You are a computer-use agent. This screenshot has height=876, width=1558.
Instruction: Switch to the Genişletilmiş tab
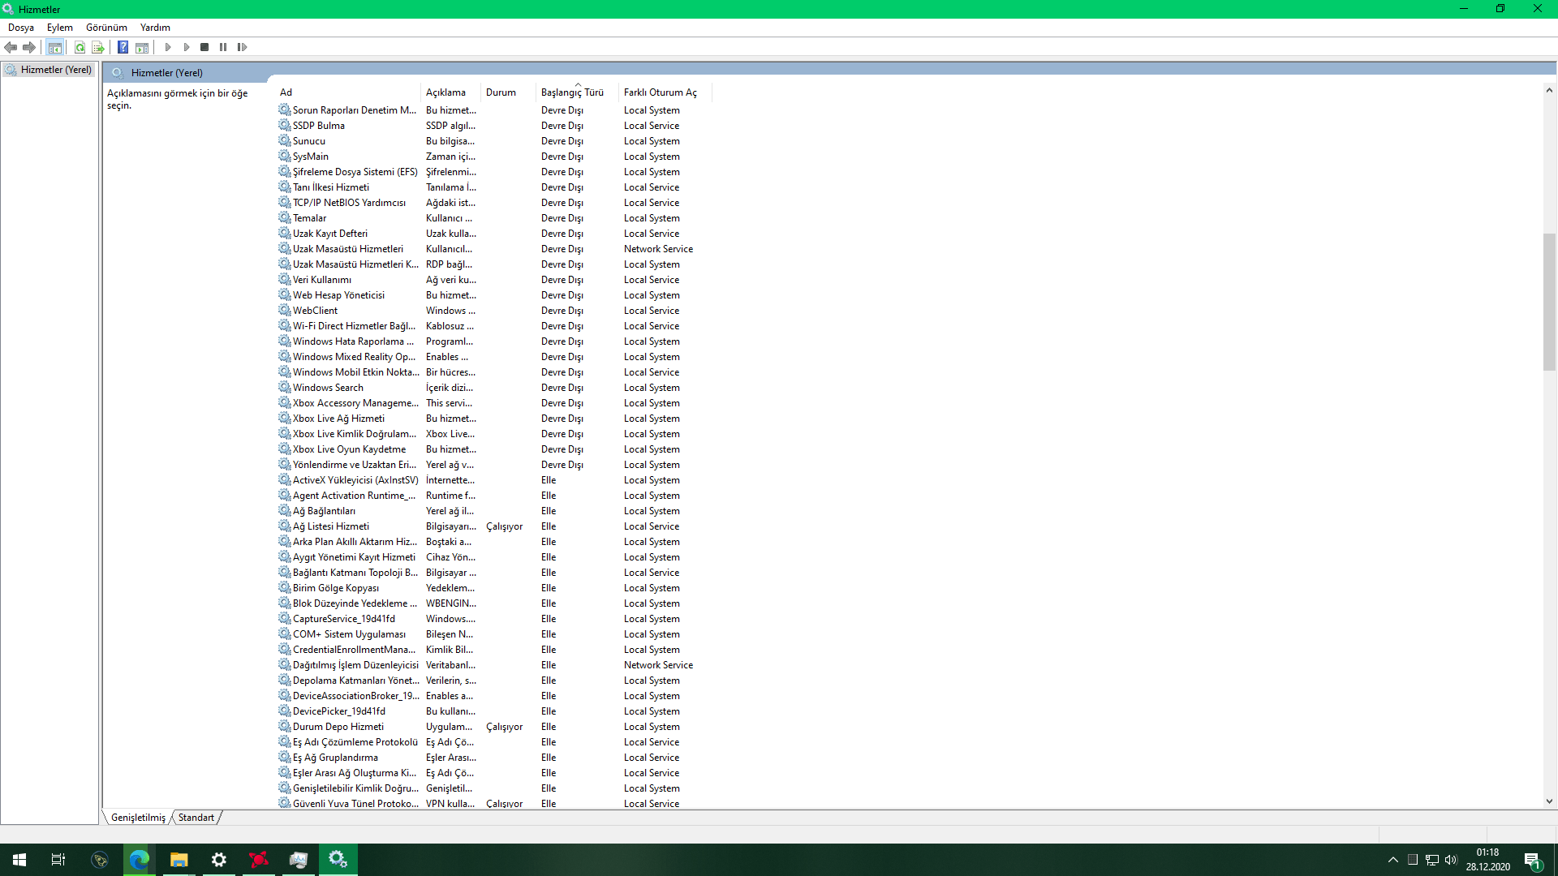click(x=138, y=818)
